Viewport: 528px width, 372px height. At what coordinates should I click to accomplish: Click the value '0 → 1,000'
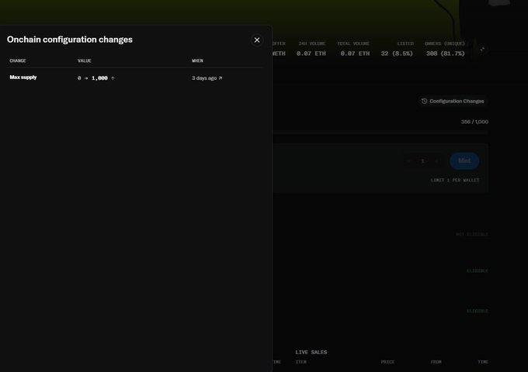pos(92,78)
